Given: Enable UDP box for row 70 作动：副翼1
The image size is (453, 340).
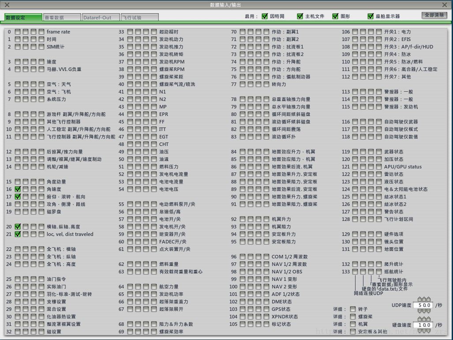Looking at the screenshot, I should [243, 31].
